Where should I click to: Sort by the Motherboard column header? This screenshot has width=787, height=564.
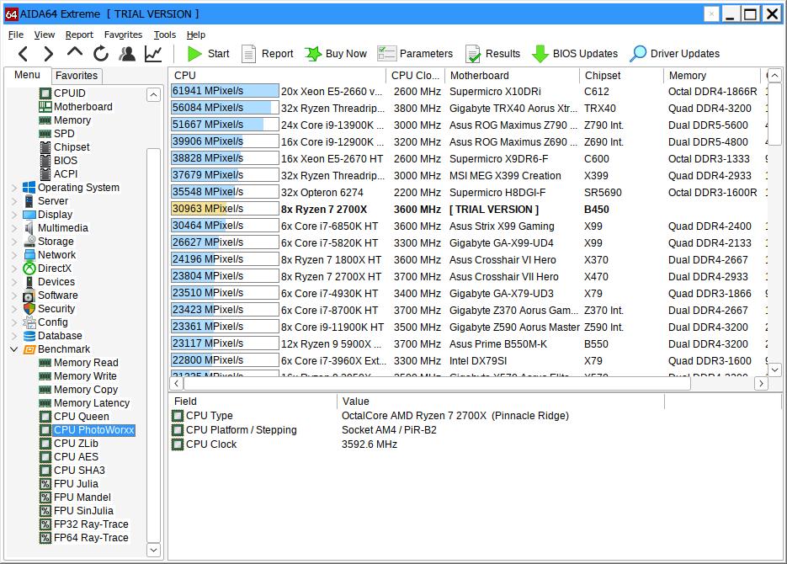coord(479,76)
